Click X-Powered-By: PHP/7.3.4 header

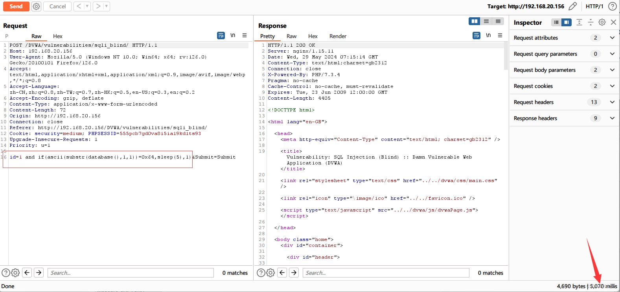(304, 75)
